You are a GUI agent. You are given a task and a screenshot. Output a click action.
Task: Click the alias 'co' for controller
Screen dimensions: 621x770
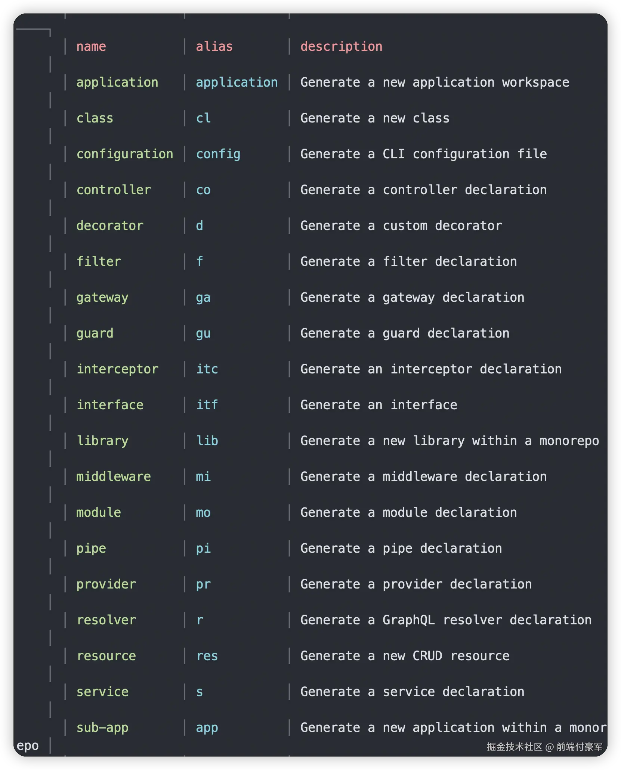click(x=203, y=190)
